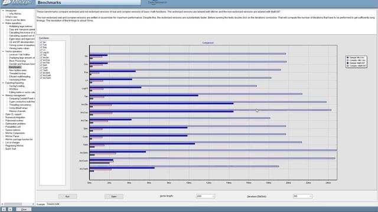The image size is (378, 212).
Task: Collapse the Matrix operations tree node
Action: 3,23
